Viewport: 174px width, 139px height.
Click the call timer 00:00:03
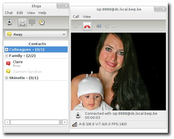tap(93, 118)
